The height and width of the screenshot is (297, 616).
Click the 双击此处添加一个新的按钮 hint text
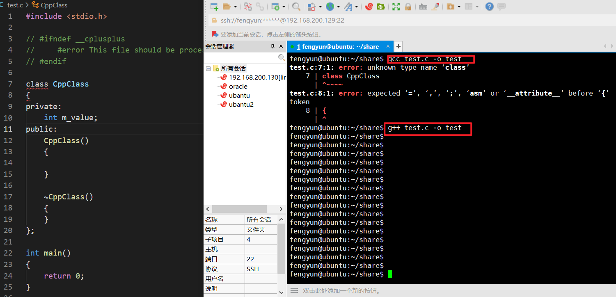342,291
